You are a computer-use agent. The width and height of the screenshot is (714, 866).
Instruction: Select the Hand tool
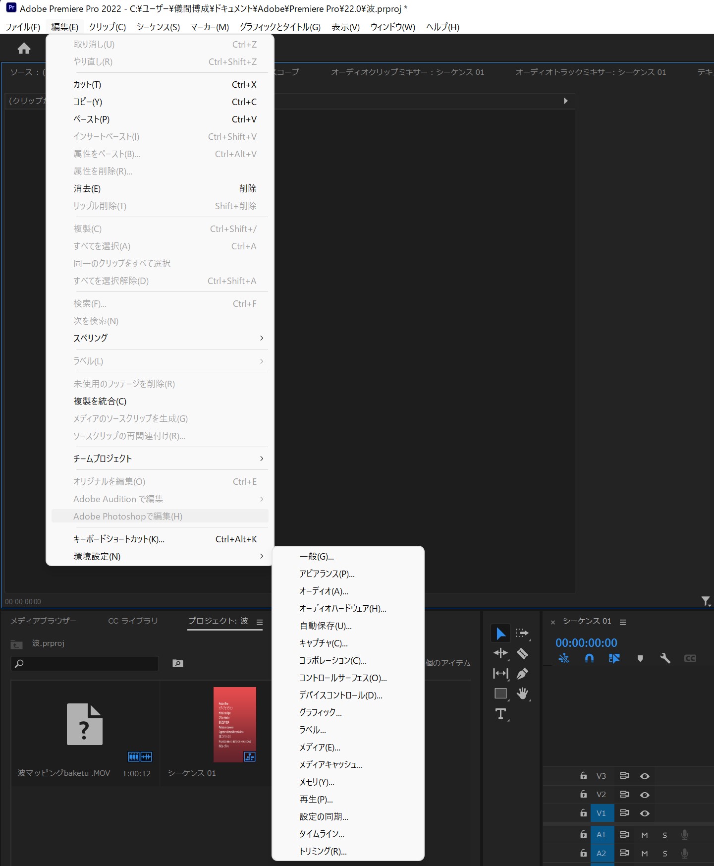pyautogui.click(x=522, y=693)
